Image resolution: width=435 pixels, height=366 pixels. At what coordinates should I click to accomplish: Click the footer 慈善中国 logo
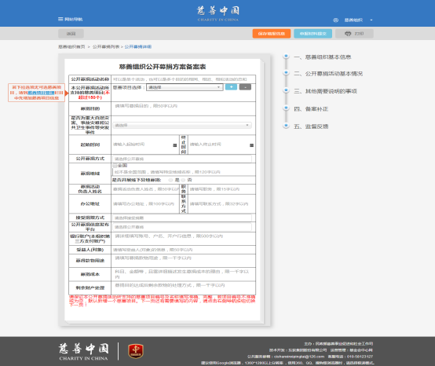[83, 351]
